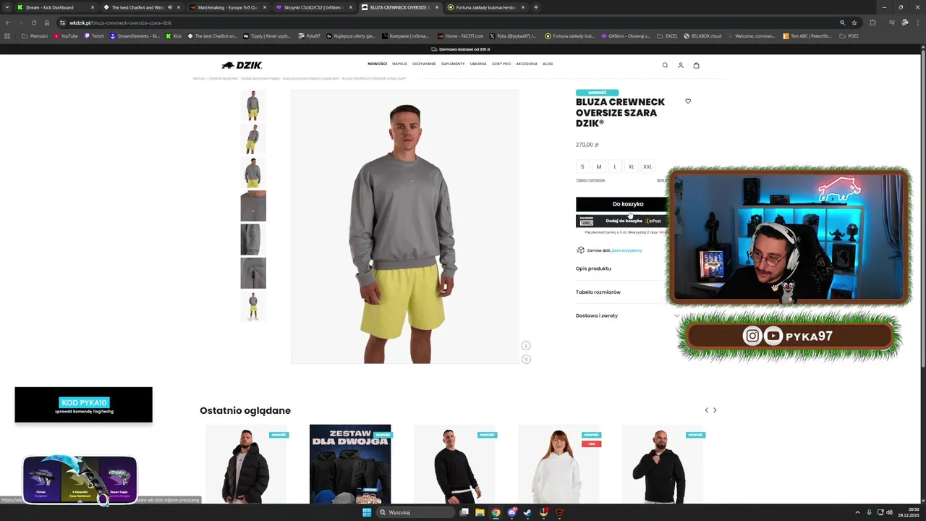Image resolution: width=926 pixels, height=521 pixels.
Task: Select last thumbnail with full-body view
Action: click(253, 307)
